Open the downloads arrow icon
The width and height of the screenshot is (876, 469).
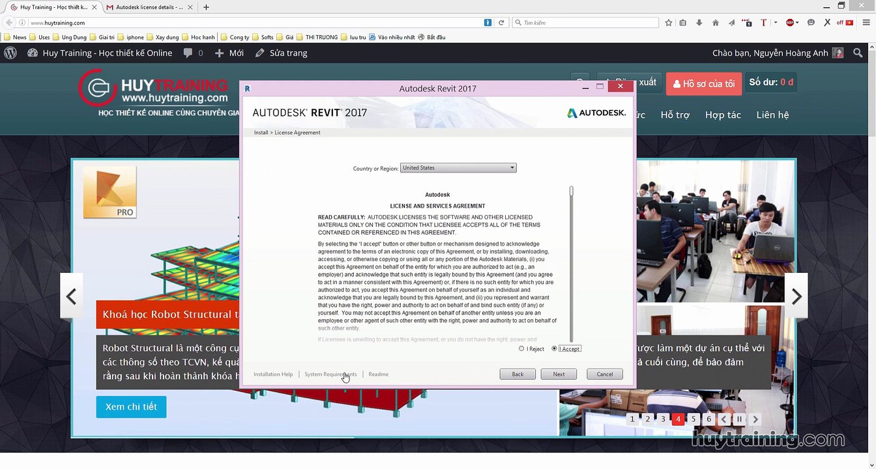(x=699, y=22)
